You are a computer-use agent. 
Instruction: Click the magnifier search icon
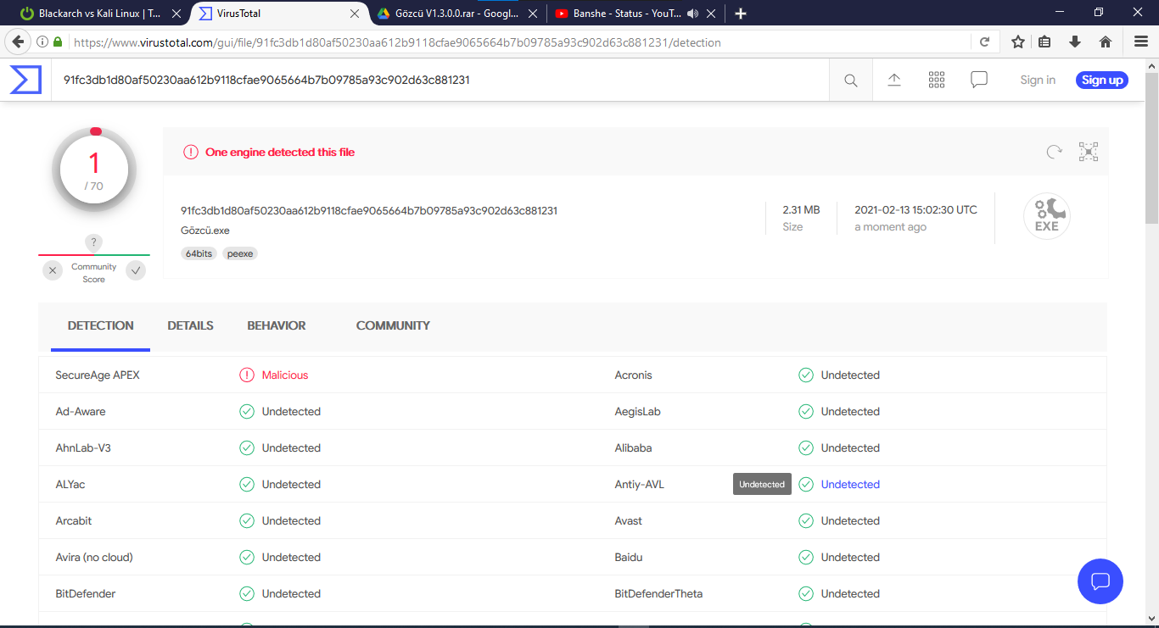click(x=851, y=81)
